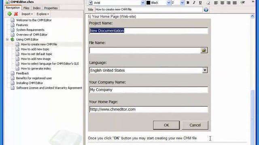Click the Cancel button

click(195, 125)
